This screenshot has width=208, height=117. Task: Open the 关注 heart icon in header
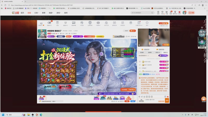(162, 12)
